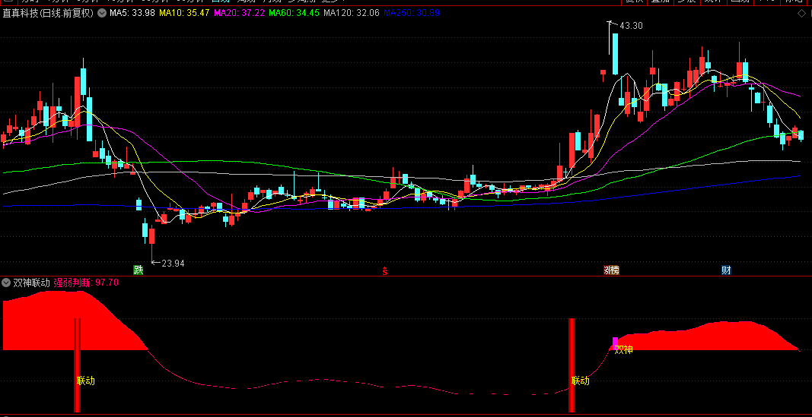
Task: Click the 联动 label beside 双神 signal
Action: [581, 381]
